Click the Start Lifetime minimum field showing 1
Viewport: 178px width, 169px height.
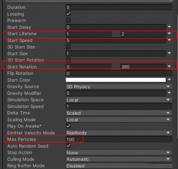click(89, 34)
